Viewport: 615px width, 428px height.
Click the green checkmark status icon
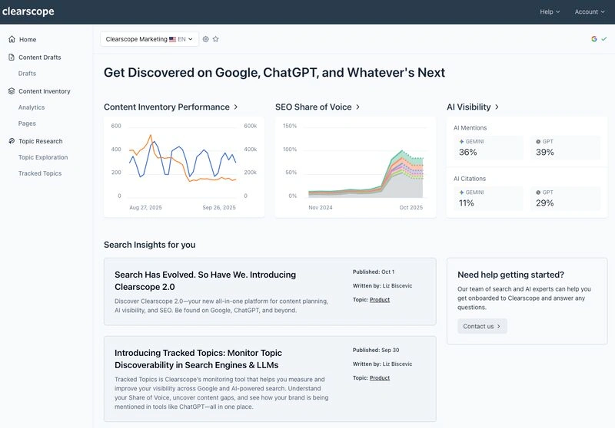tap(604, 38)
